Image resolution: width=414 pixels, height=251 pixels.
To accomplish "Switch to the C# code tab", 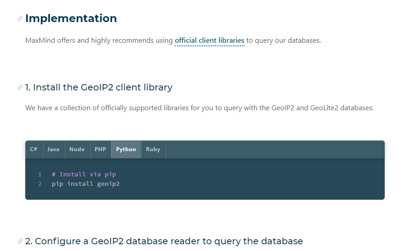I will point(34,149).
